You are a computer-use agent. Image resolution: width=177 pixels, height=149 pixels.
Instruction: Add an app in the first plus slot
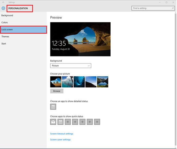pos(68,122)
